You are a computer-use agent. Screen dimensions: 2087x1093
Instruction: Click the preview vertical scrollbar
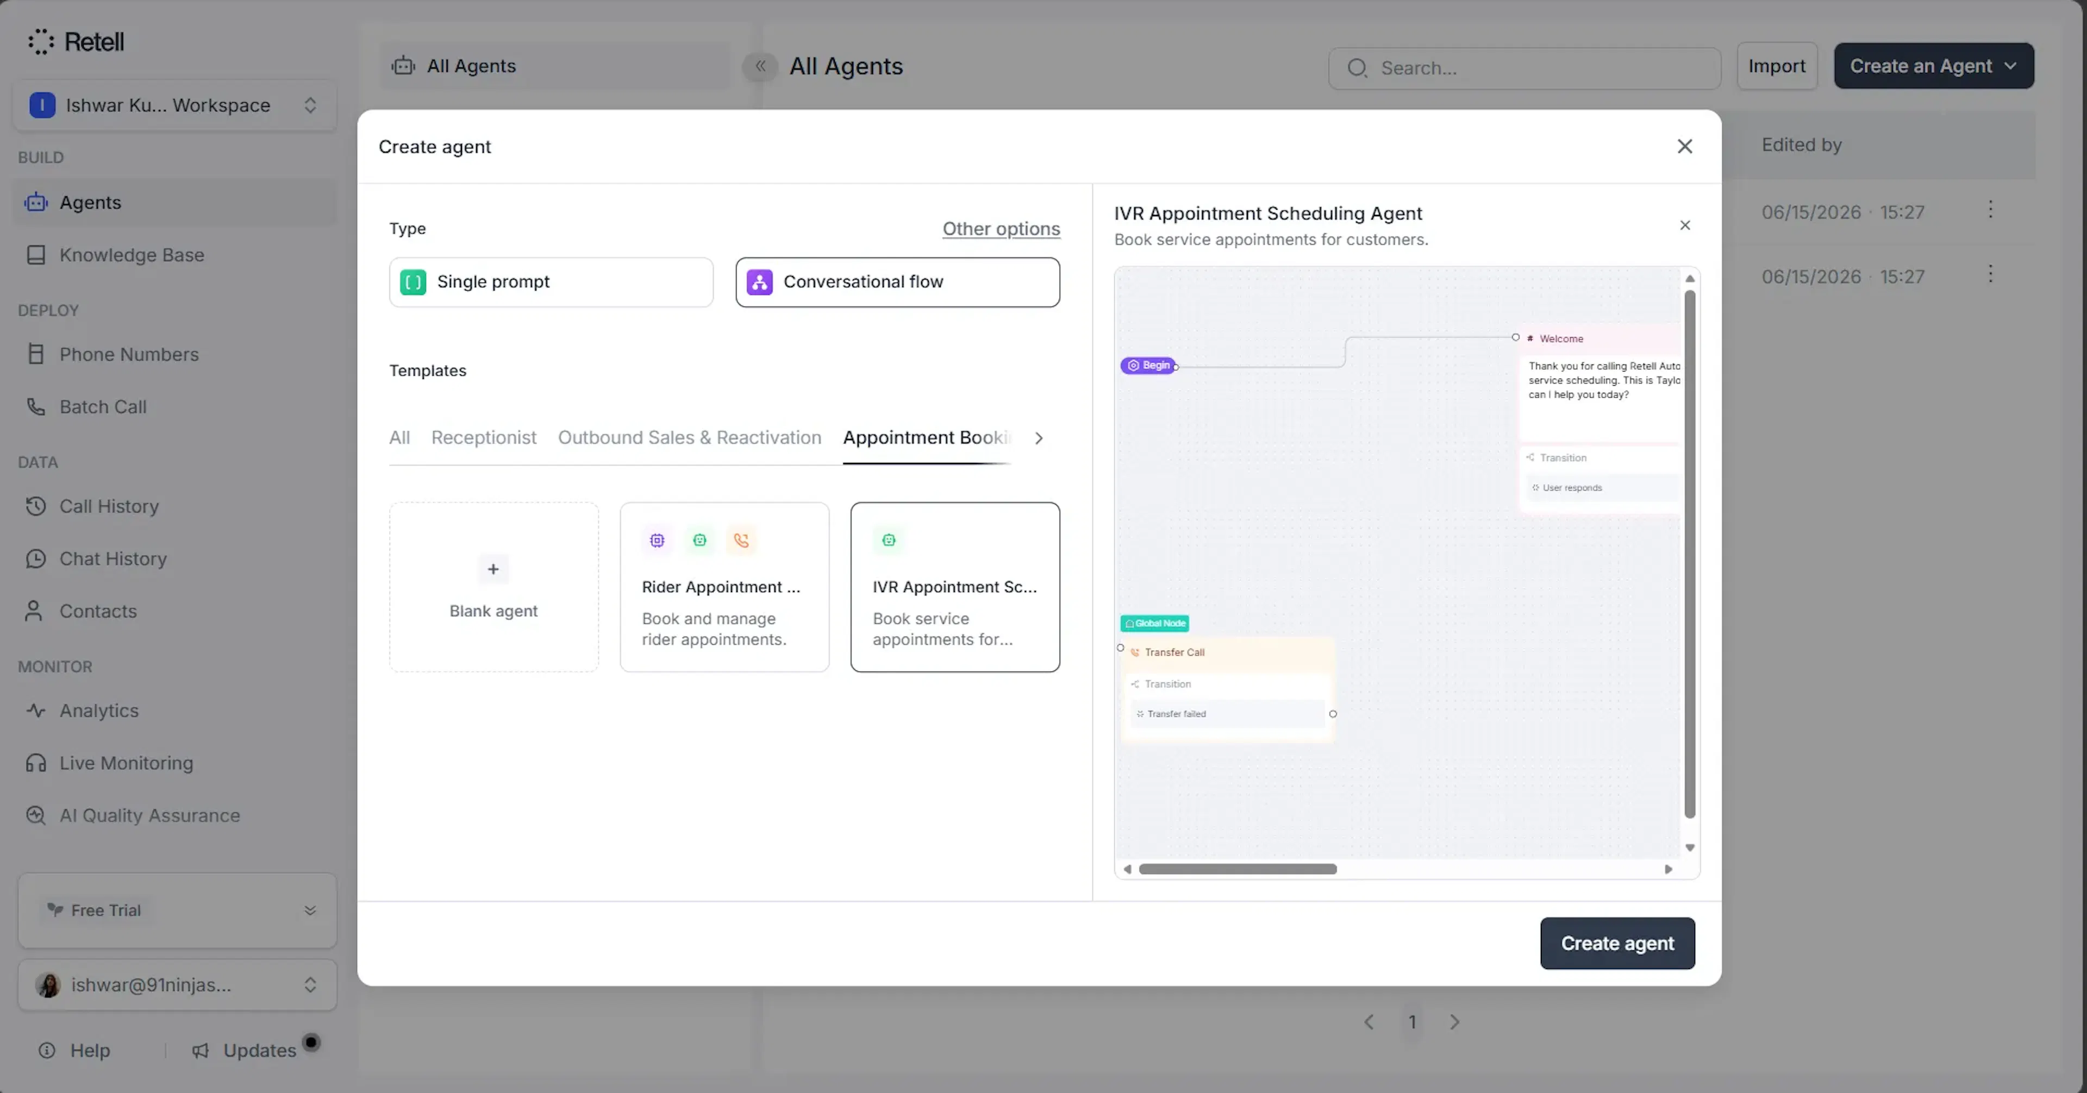(1690, 555)
